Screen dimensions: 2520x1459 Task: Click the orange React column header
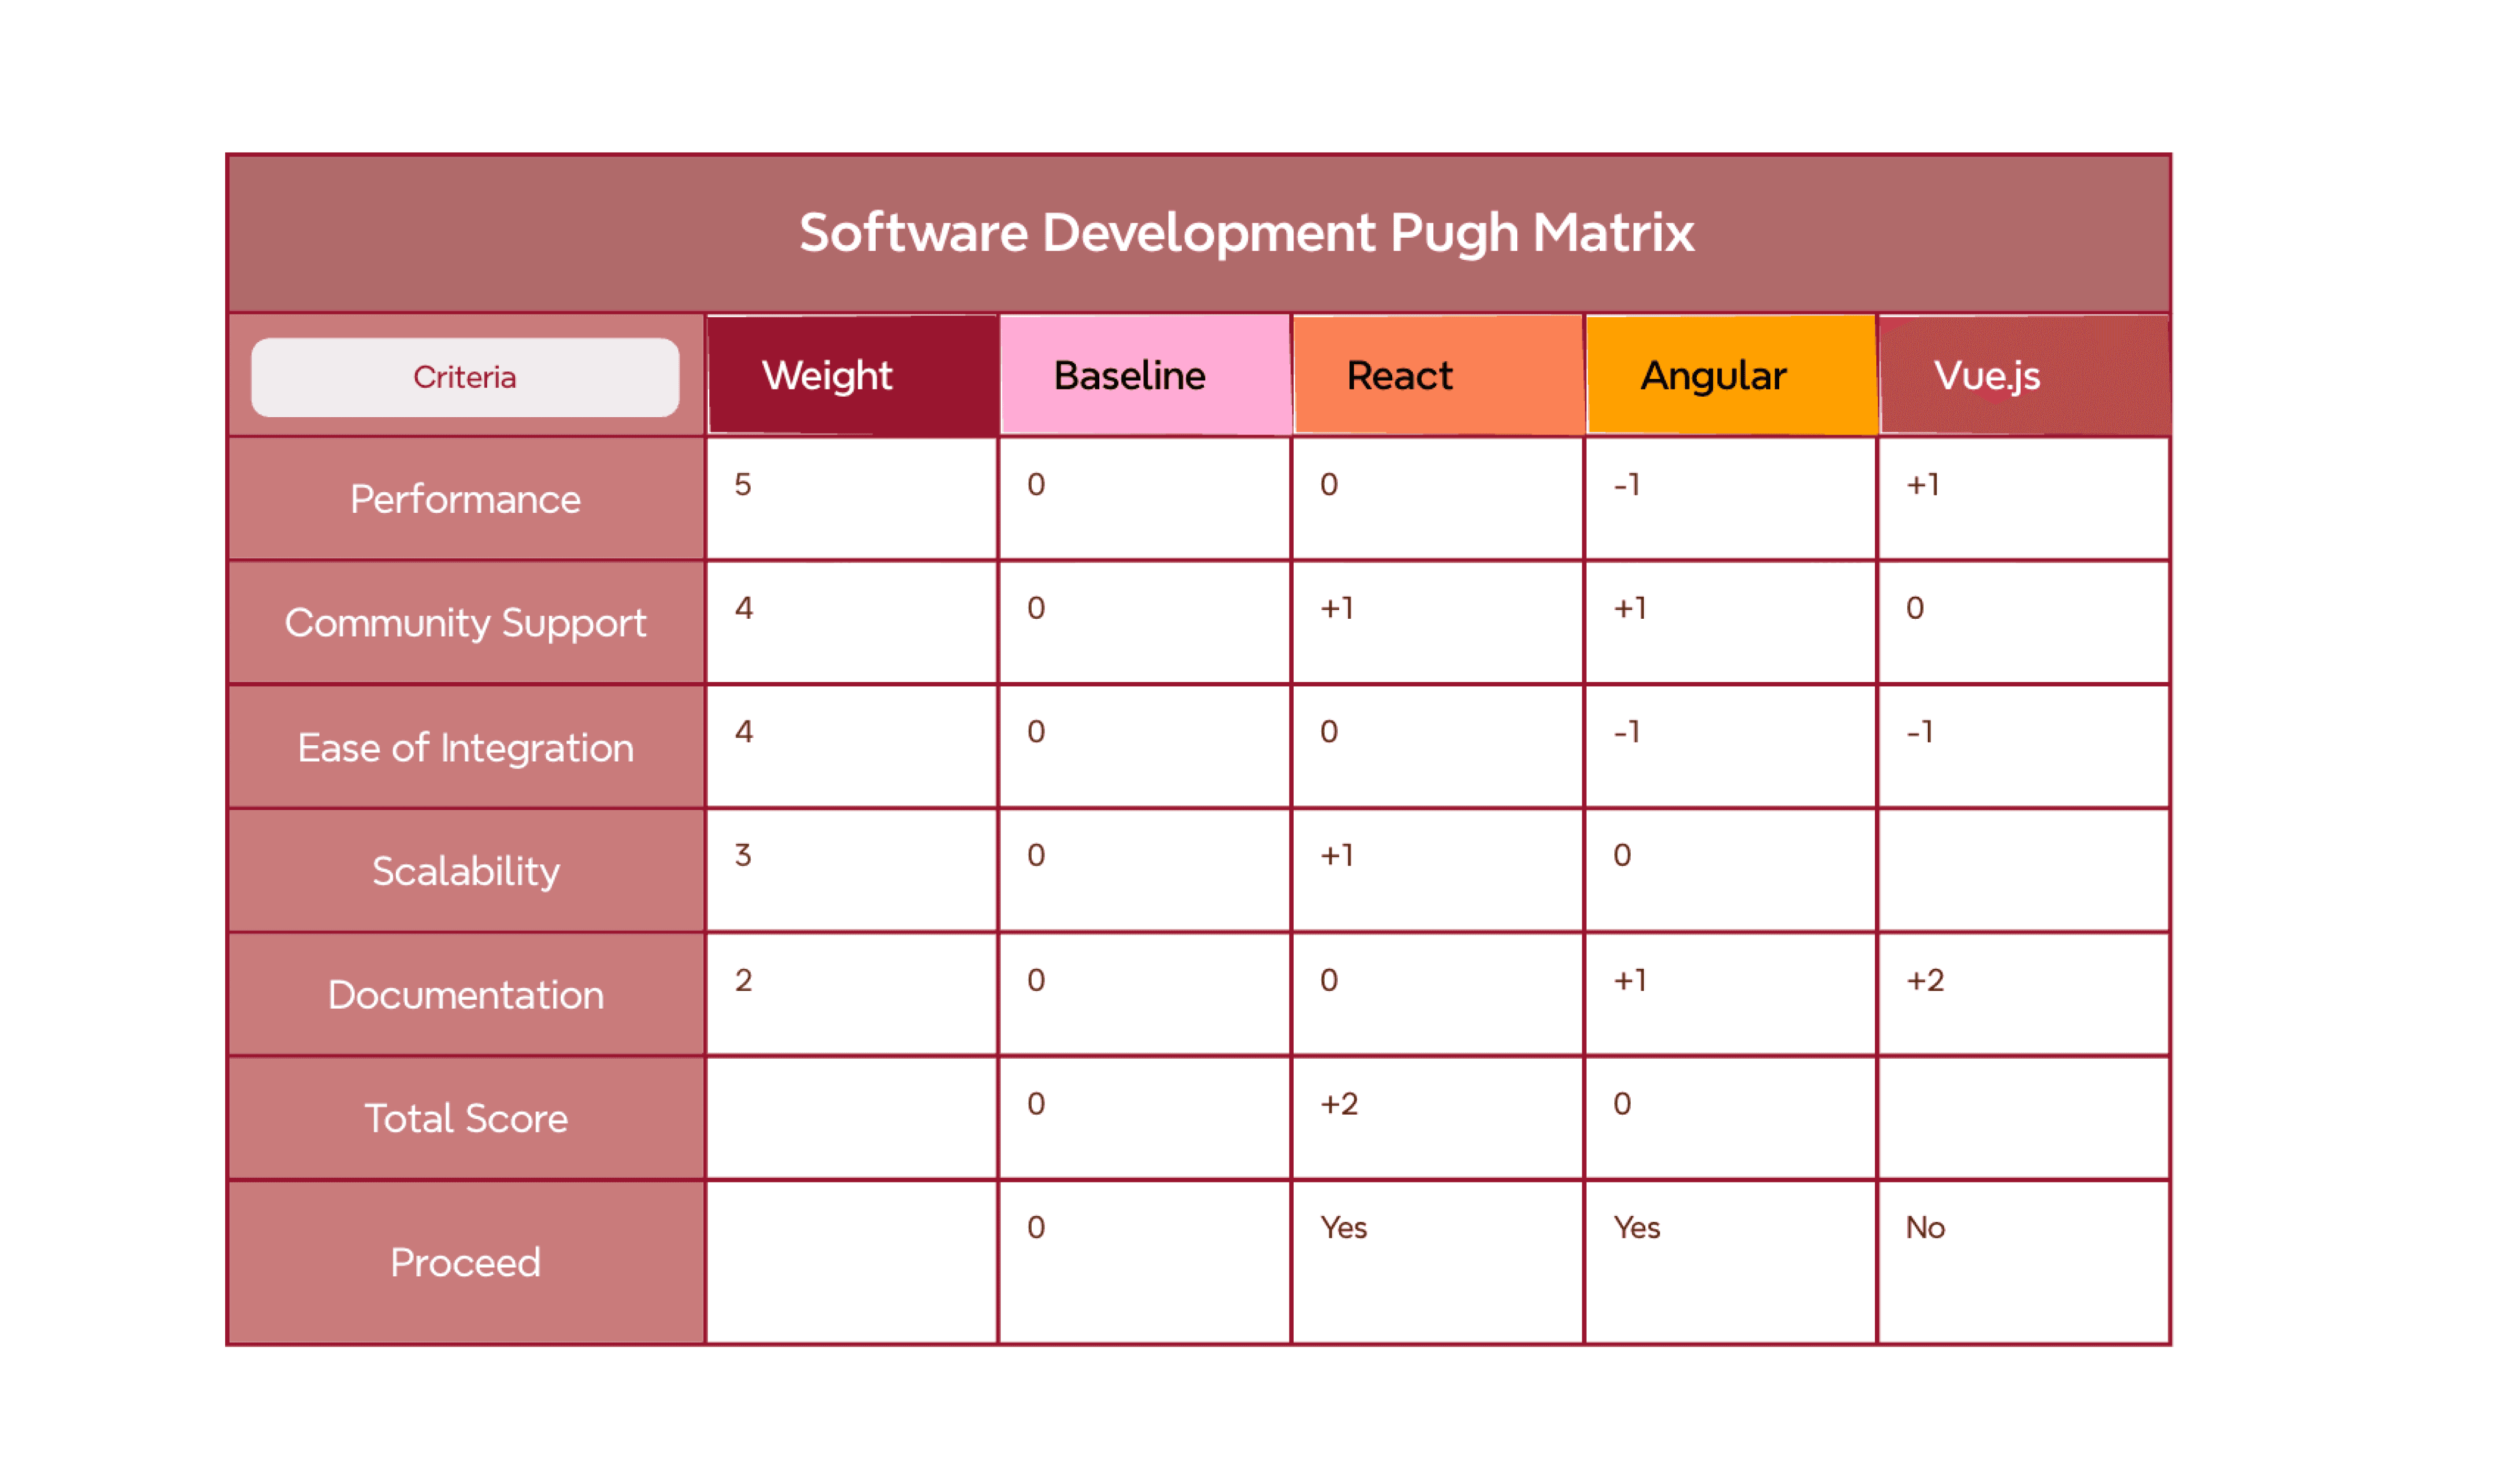(x=1437, y=376)
